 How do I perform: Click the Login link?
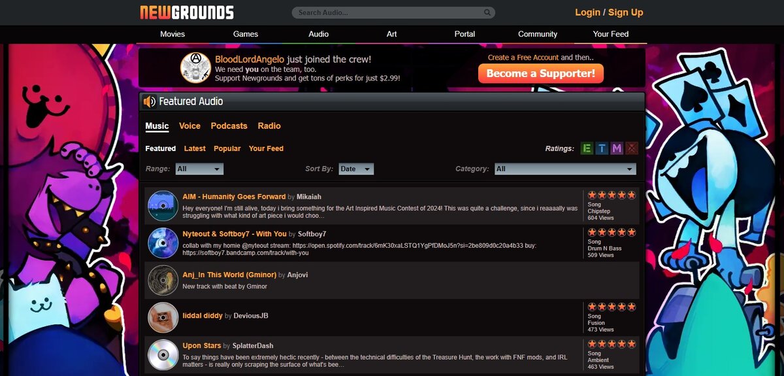coord(587,12)
